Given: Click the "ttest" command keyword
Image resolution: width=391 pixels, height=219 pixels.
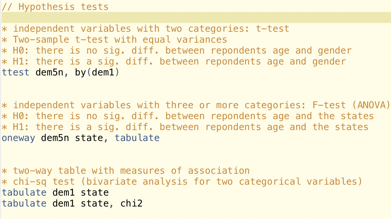Looking at the screenshot, I should (x=15, y=72).
